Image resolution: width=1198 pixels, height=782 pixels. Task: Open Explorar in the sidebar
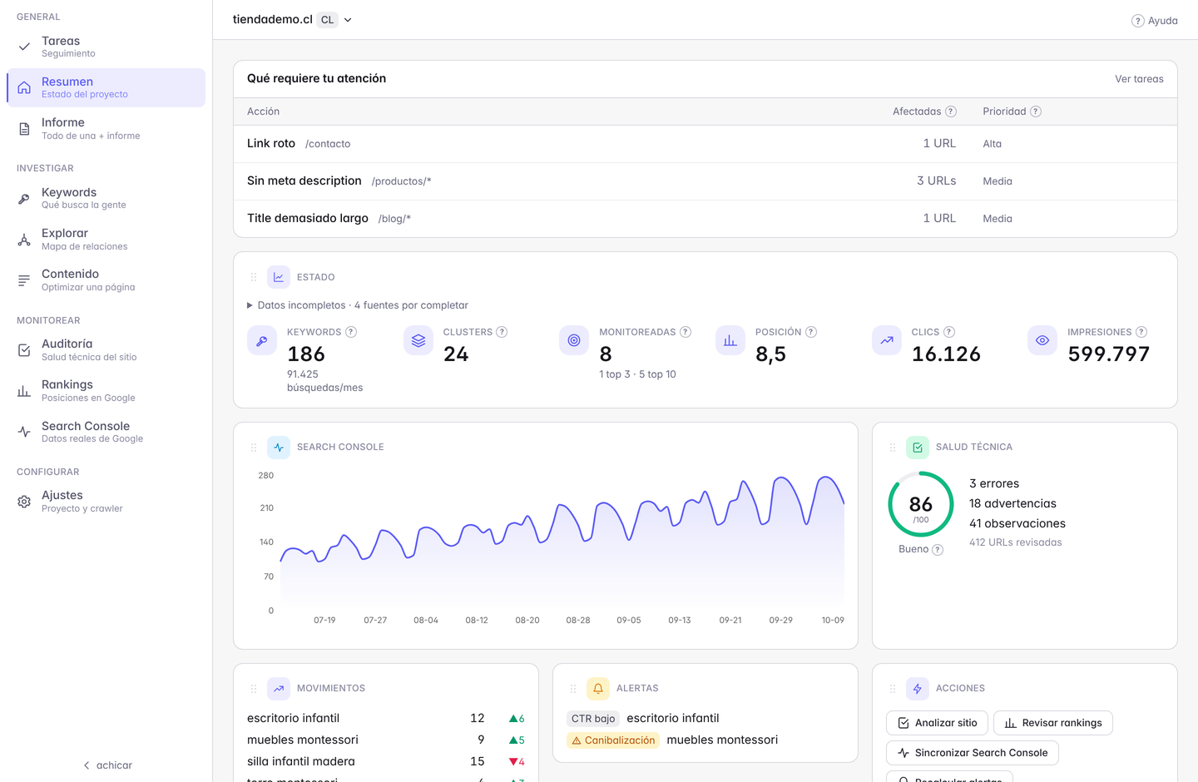click(106, 239)
